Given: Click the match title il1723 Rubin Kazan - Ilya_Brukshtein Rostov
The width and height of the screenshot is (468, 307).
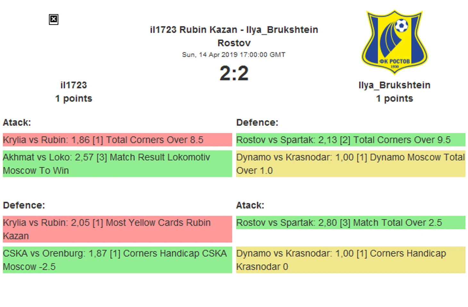Looking at the screenshot, I should tap(234, 36).
